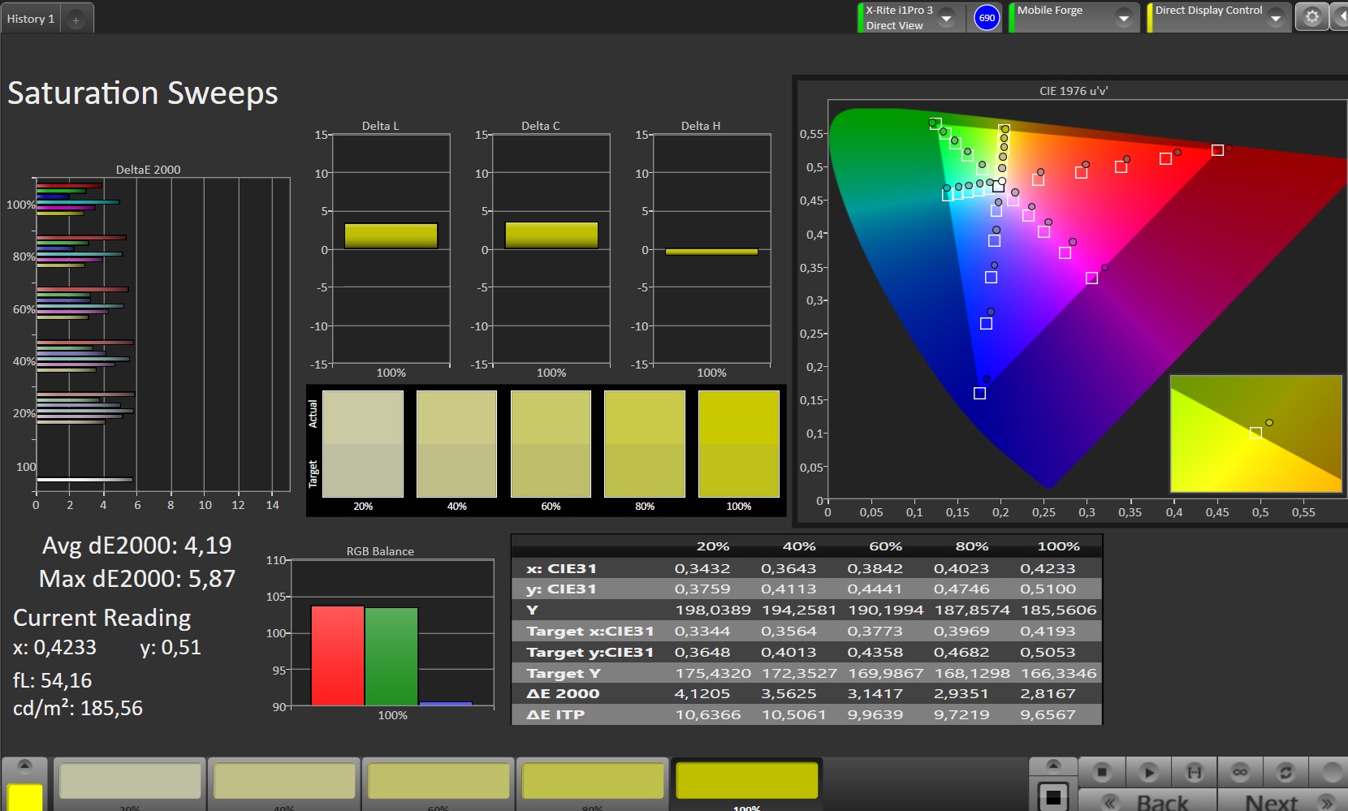Viewport: 1348px width, 811px height.
Task: Click the left arrow beside the gear
Action: click(x=1340, y=17)
